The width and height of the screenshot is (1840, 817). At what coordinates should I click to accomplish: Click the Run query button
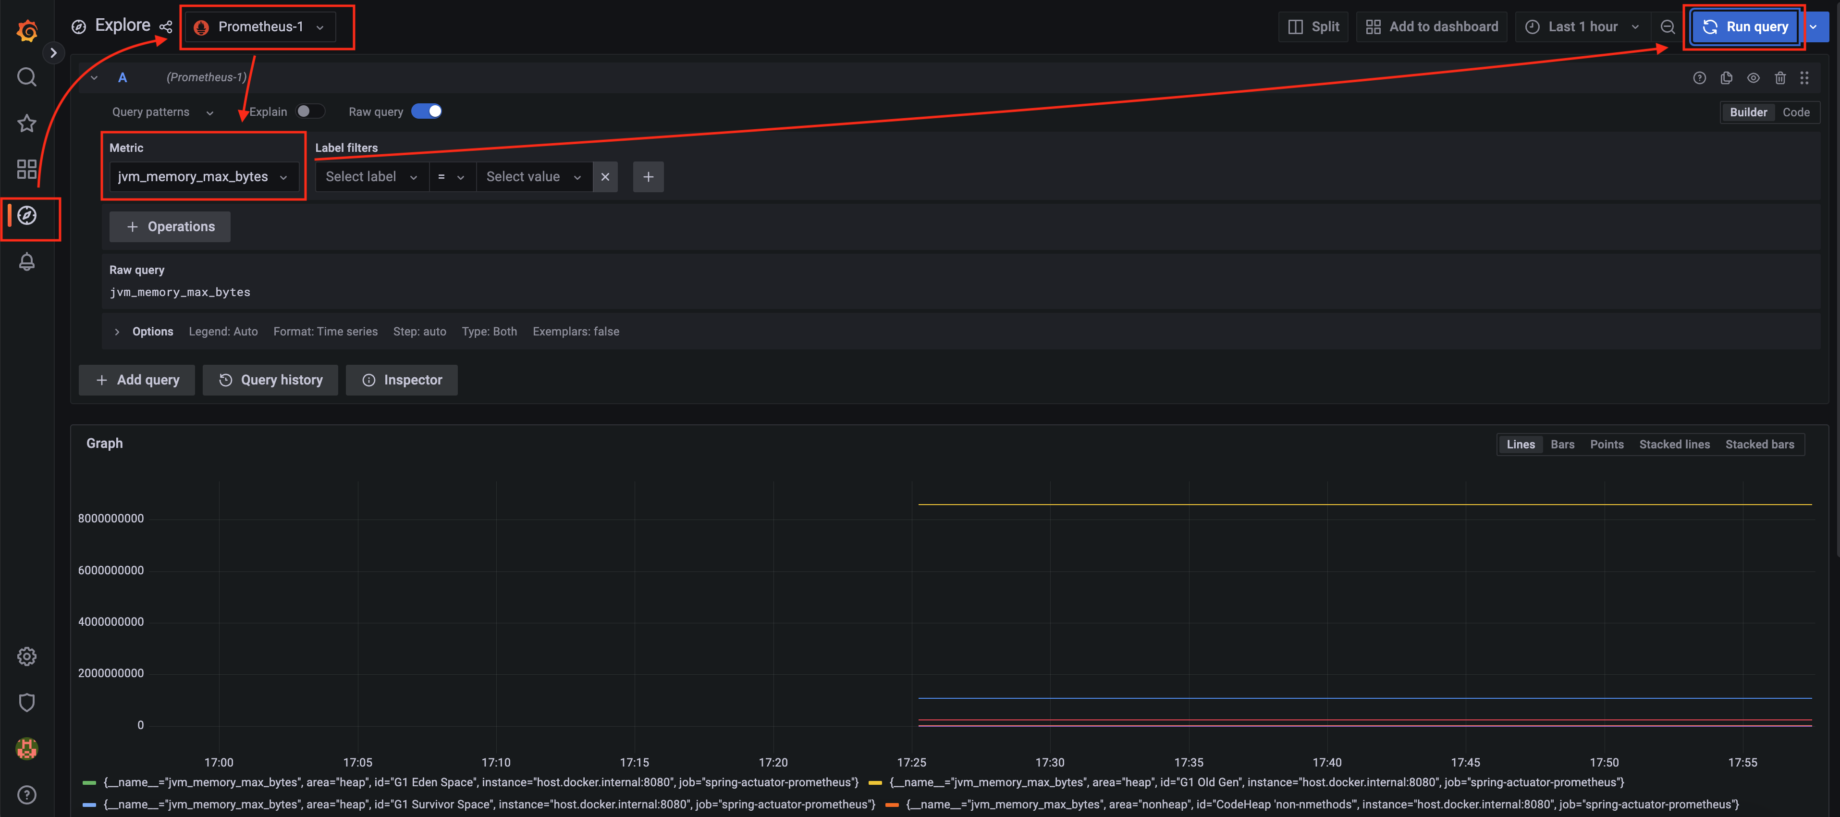point(1748,26)
